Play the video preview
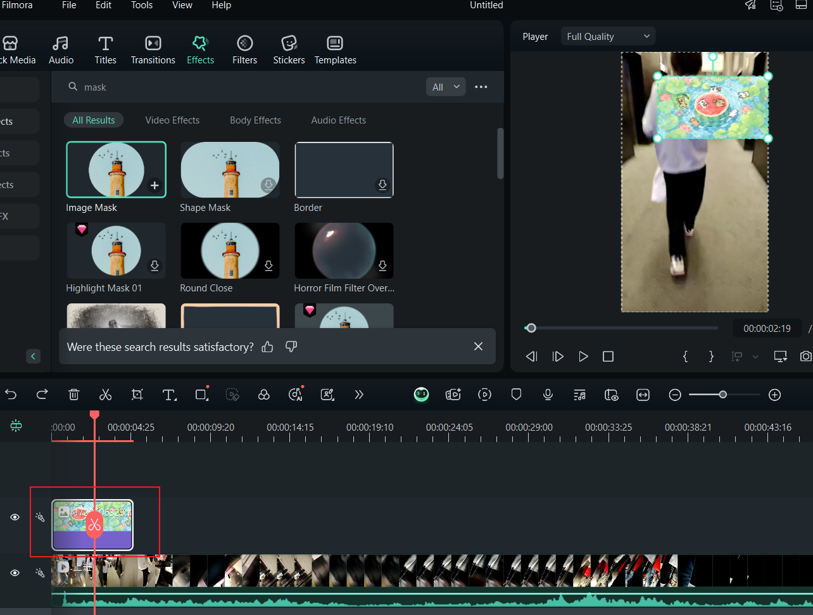The image size is (813, 615). point(583,357)
